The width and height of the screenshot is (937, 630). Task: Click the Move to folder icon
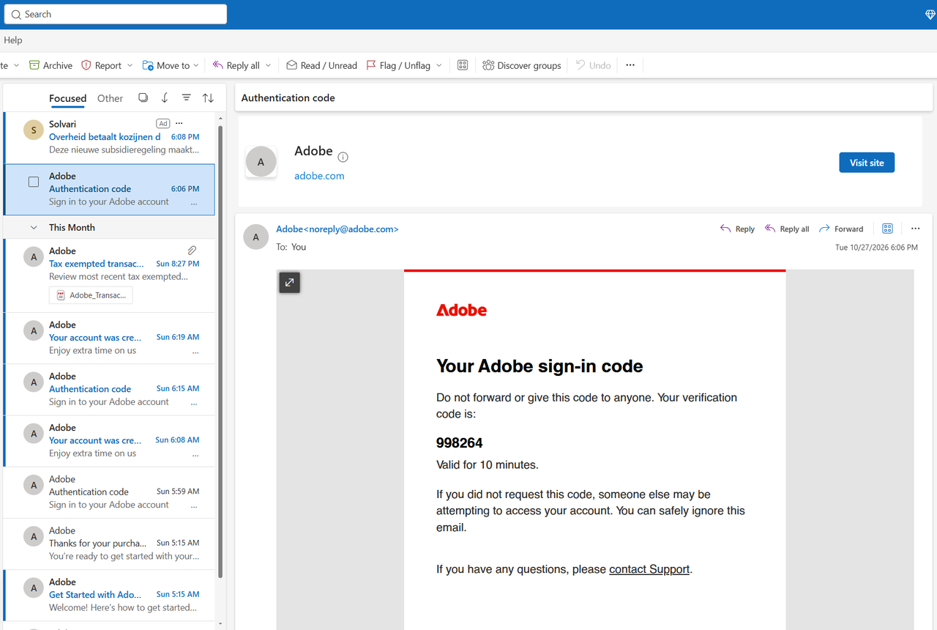click(x=148, y=65)
